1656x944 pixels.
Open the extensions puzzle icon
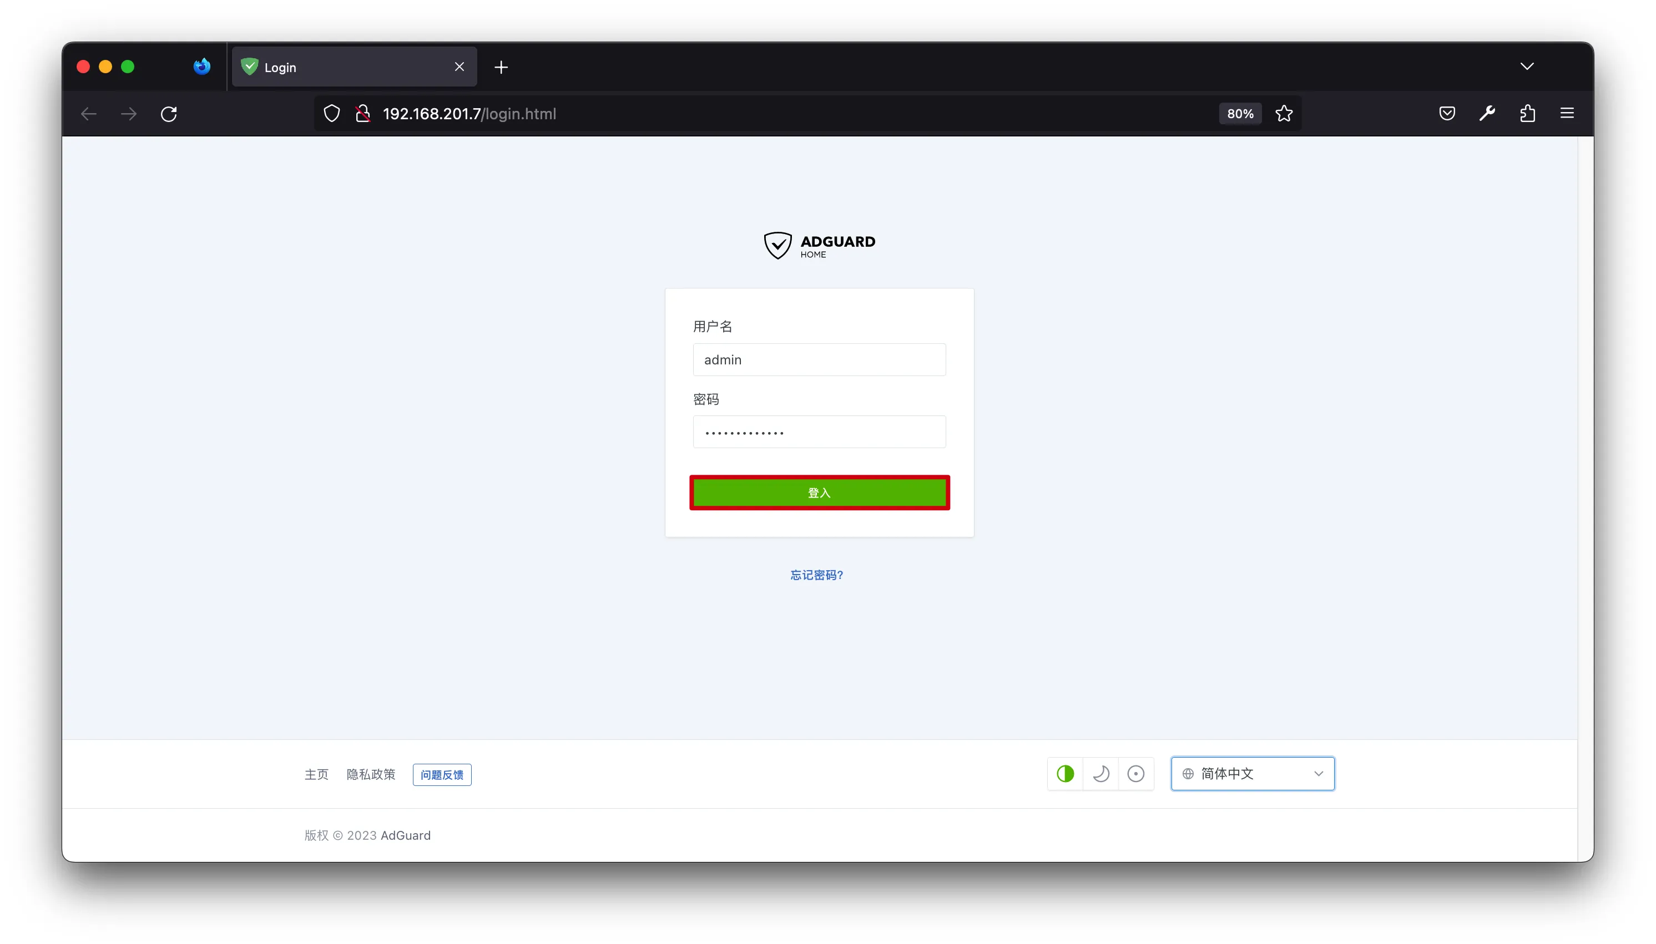click(1527, 114)
